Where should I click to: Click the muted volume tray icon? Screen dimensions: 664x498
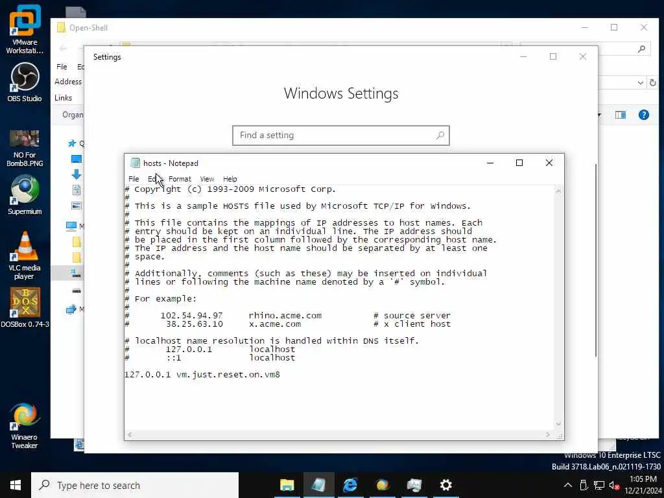tap(614, 485)
